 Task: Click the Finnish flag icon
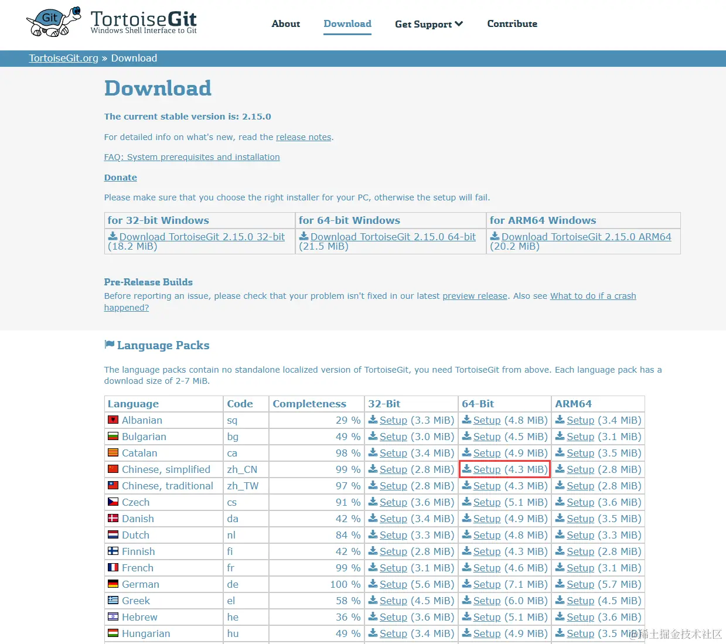click(113, 551)
